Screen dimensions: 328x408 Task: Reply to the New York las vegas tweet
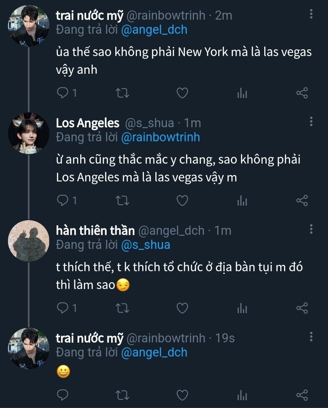(x=62, y=93)
